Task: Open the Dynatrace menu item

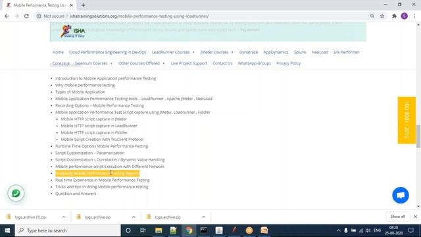Action: coord(249,52)
